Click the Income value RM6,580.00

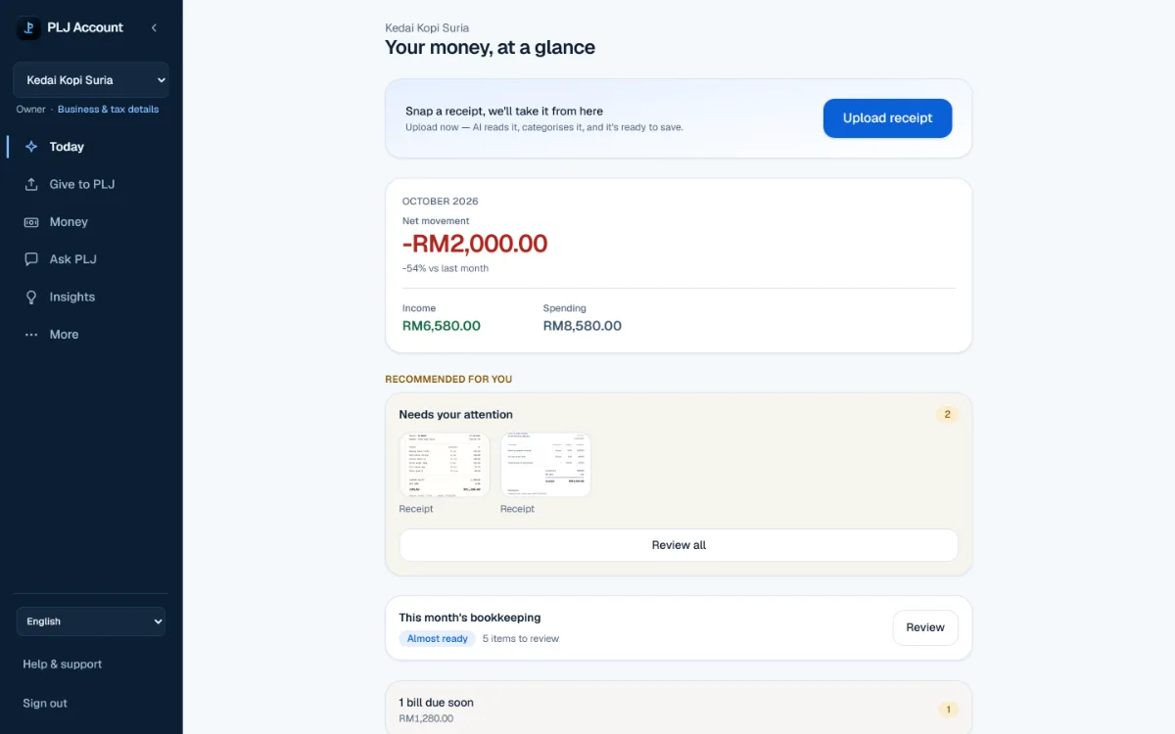click(442, 326)
